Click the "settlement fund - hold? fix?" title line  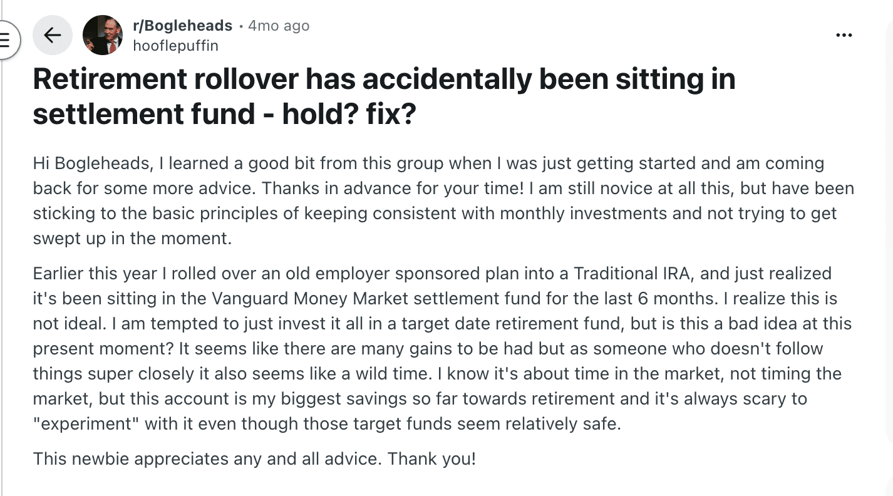pos(224,115)
